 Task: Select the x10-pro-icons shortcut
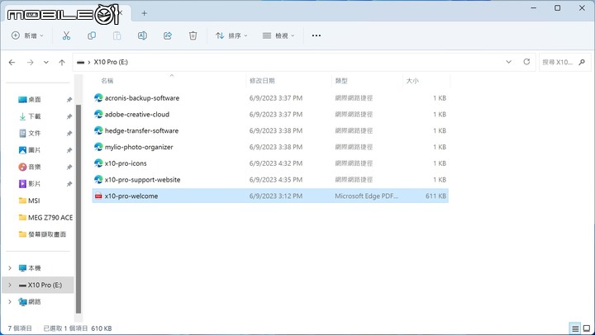(x=270, y=163)
